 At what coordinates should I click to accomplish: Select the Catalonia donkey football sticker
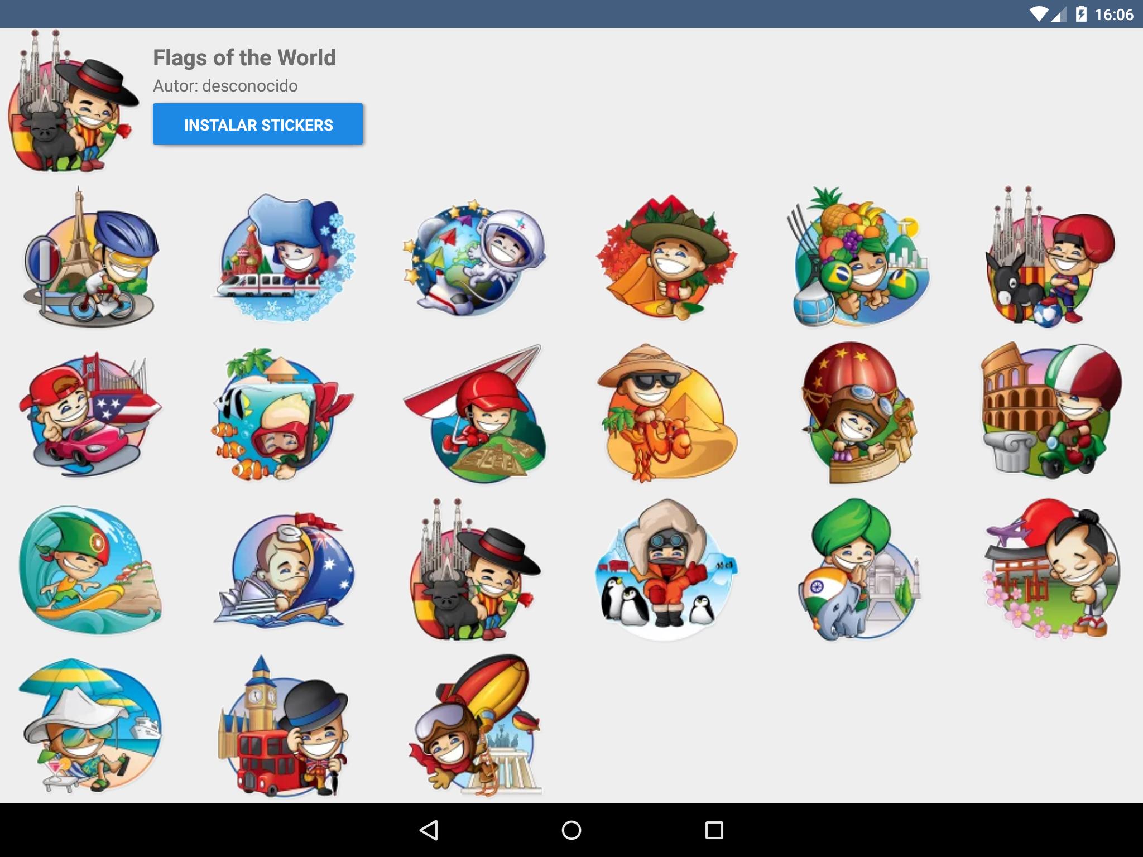click(1050, 256)
